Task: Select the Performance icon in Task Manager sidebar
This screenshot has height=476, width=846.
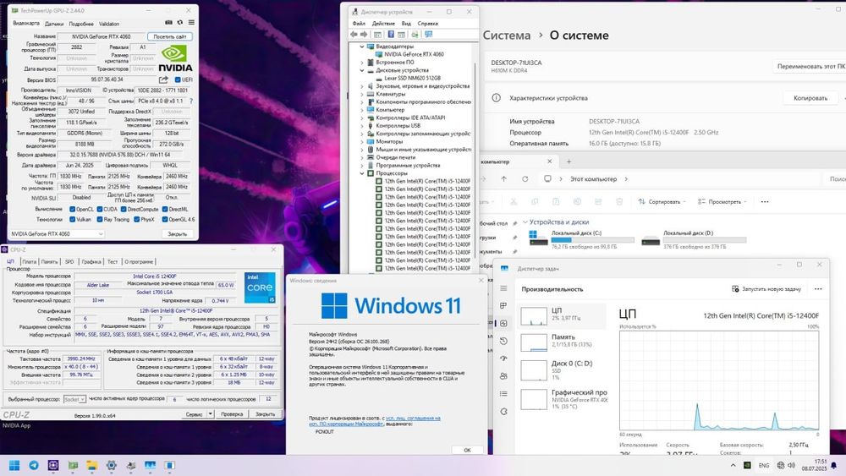Action: pos(503,324)
